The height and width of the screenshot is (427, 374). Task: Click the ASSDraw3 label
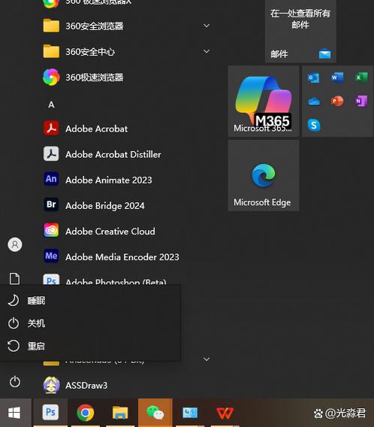86,386
